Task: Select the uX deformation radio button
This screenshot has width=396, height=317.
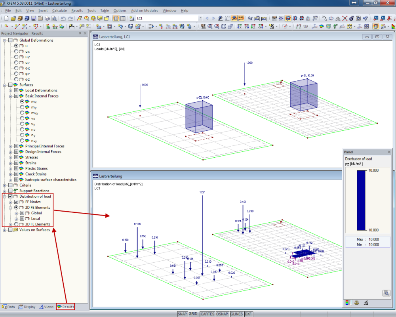Action: tap(16, 52)
